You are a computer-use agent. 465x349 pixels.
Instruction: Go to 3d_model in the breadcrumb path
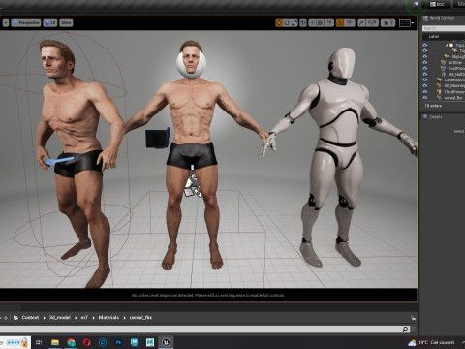click(x=60, y=318)
